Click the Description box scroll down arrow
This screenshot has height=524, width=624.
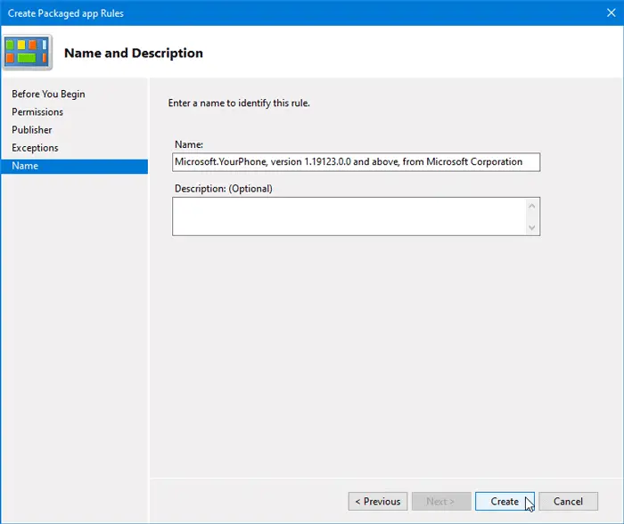click(531, 227)
